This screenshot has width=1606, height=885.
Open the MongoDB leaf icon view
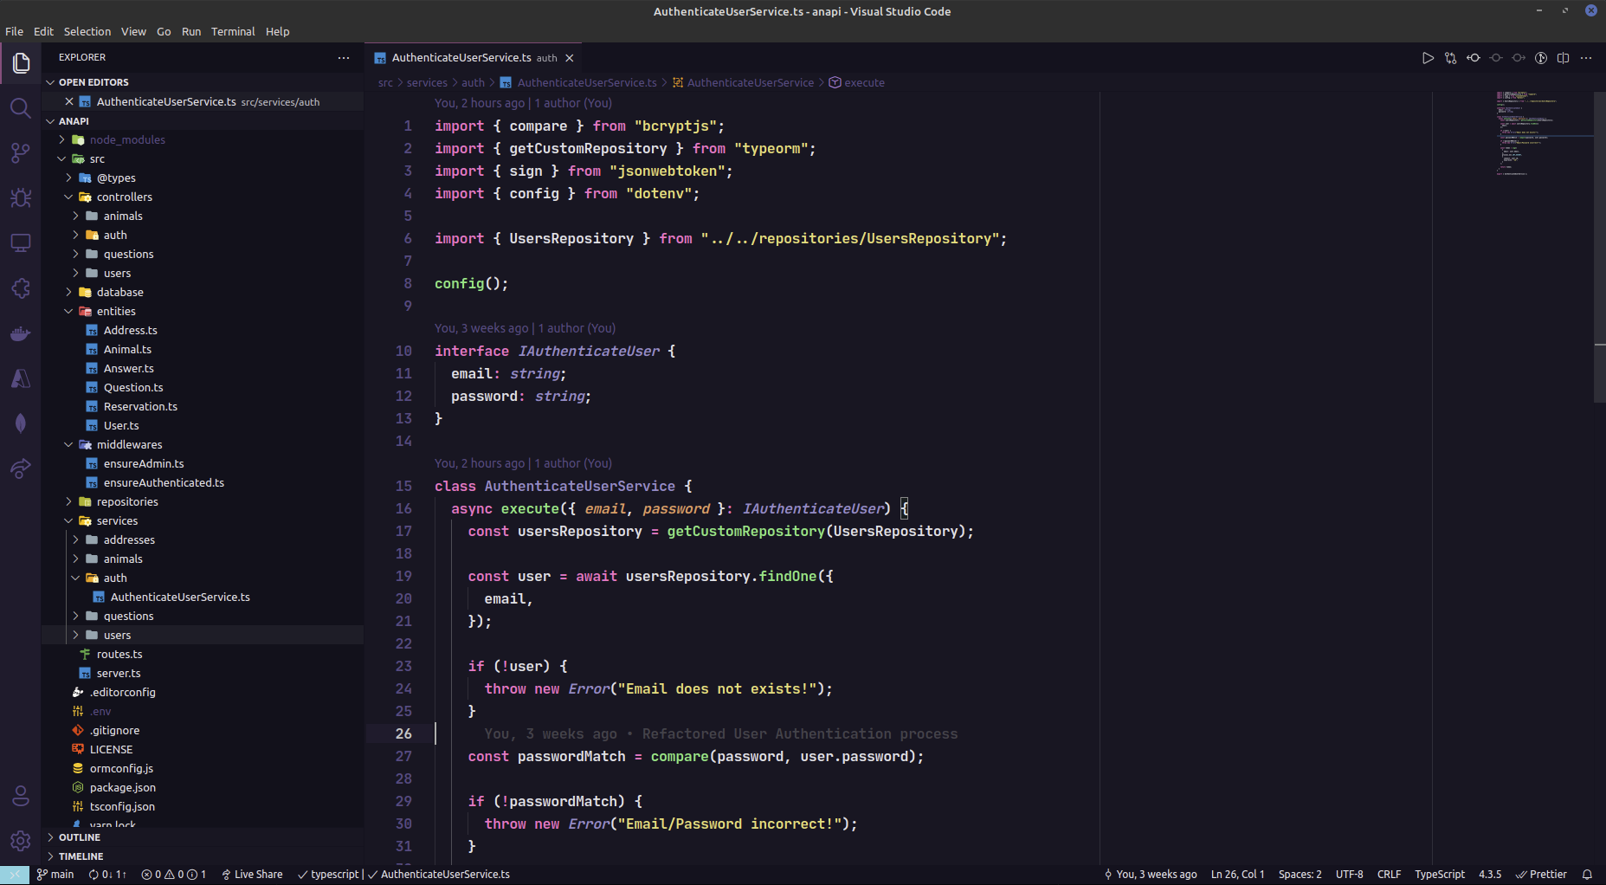click(x=21, y=423)
